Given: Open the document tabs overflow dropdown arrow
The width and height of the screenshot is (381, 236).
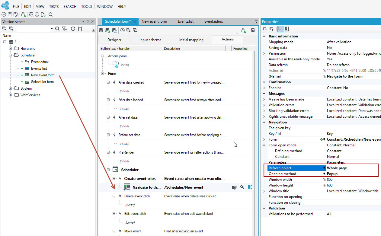Looking at the screenshot, I should [x=256, y=22].
